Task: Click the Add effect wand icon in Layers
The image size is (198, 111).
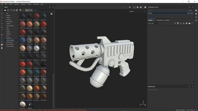Action: pos(175,23)
